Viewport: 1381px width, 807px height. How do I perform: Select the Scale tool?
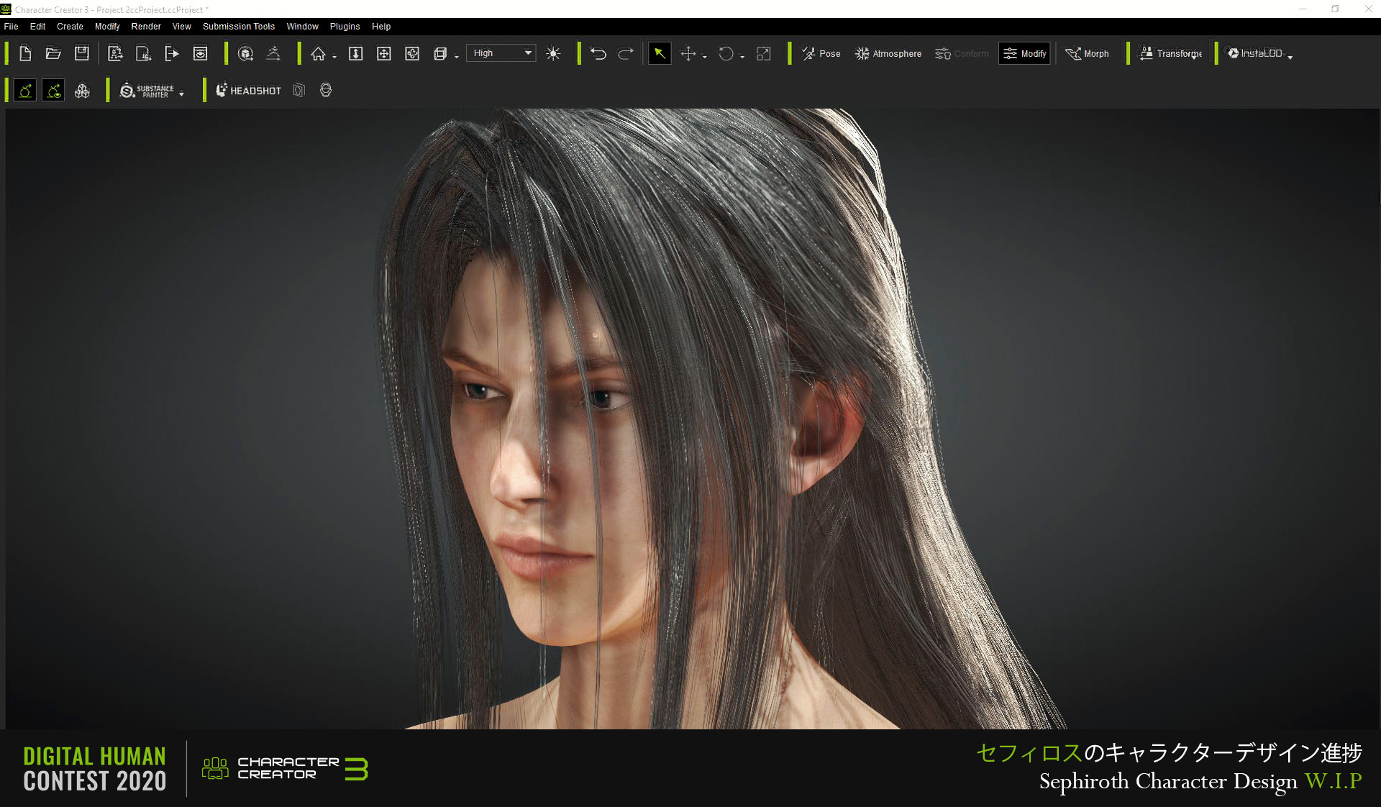(764, 53)
